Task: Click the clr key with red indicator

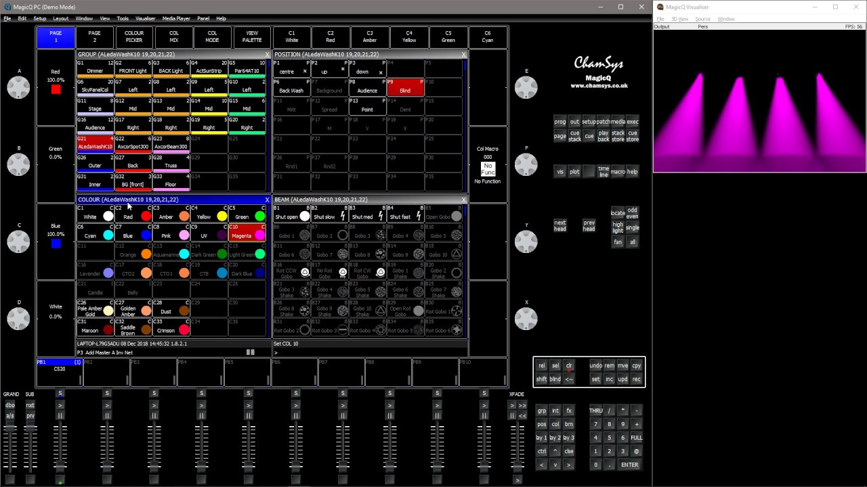Action: click(x=569, y=366)
